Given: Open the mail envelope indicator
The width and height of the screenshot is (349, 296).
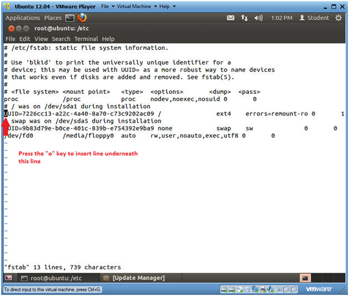Looking at the screenshot, I should (x=231, y=18).
